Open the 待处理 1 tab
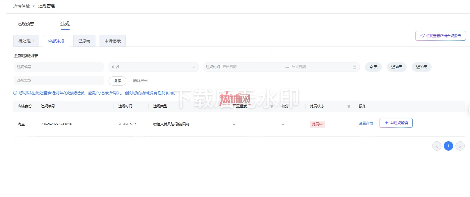The width and height of the screenshot is (470, 197). tap(26, 41)
